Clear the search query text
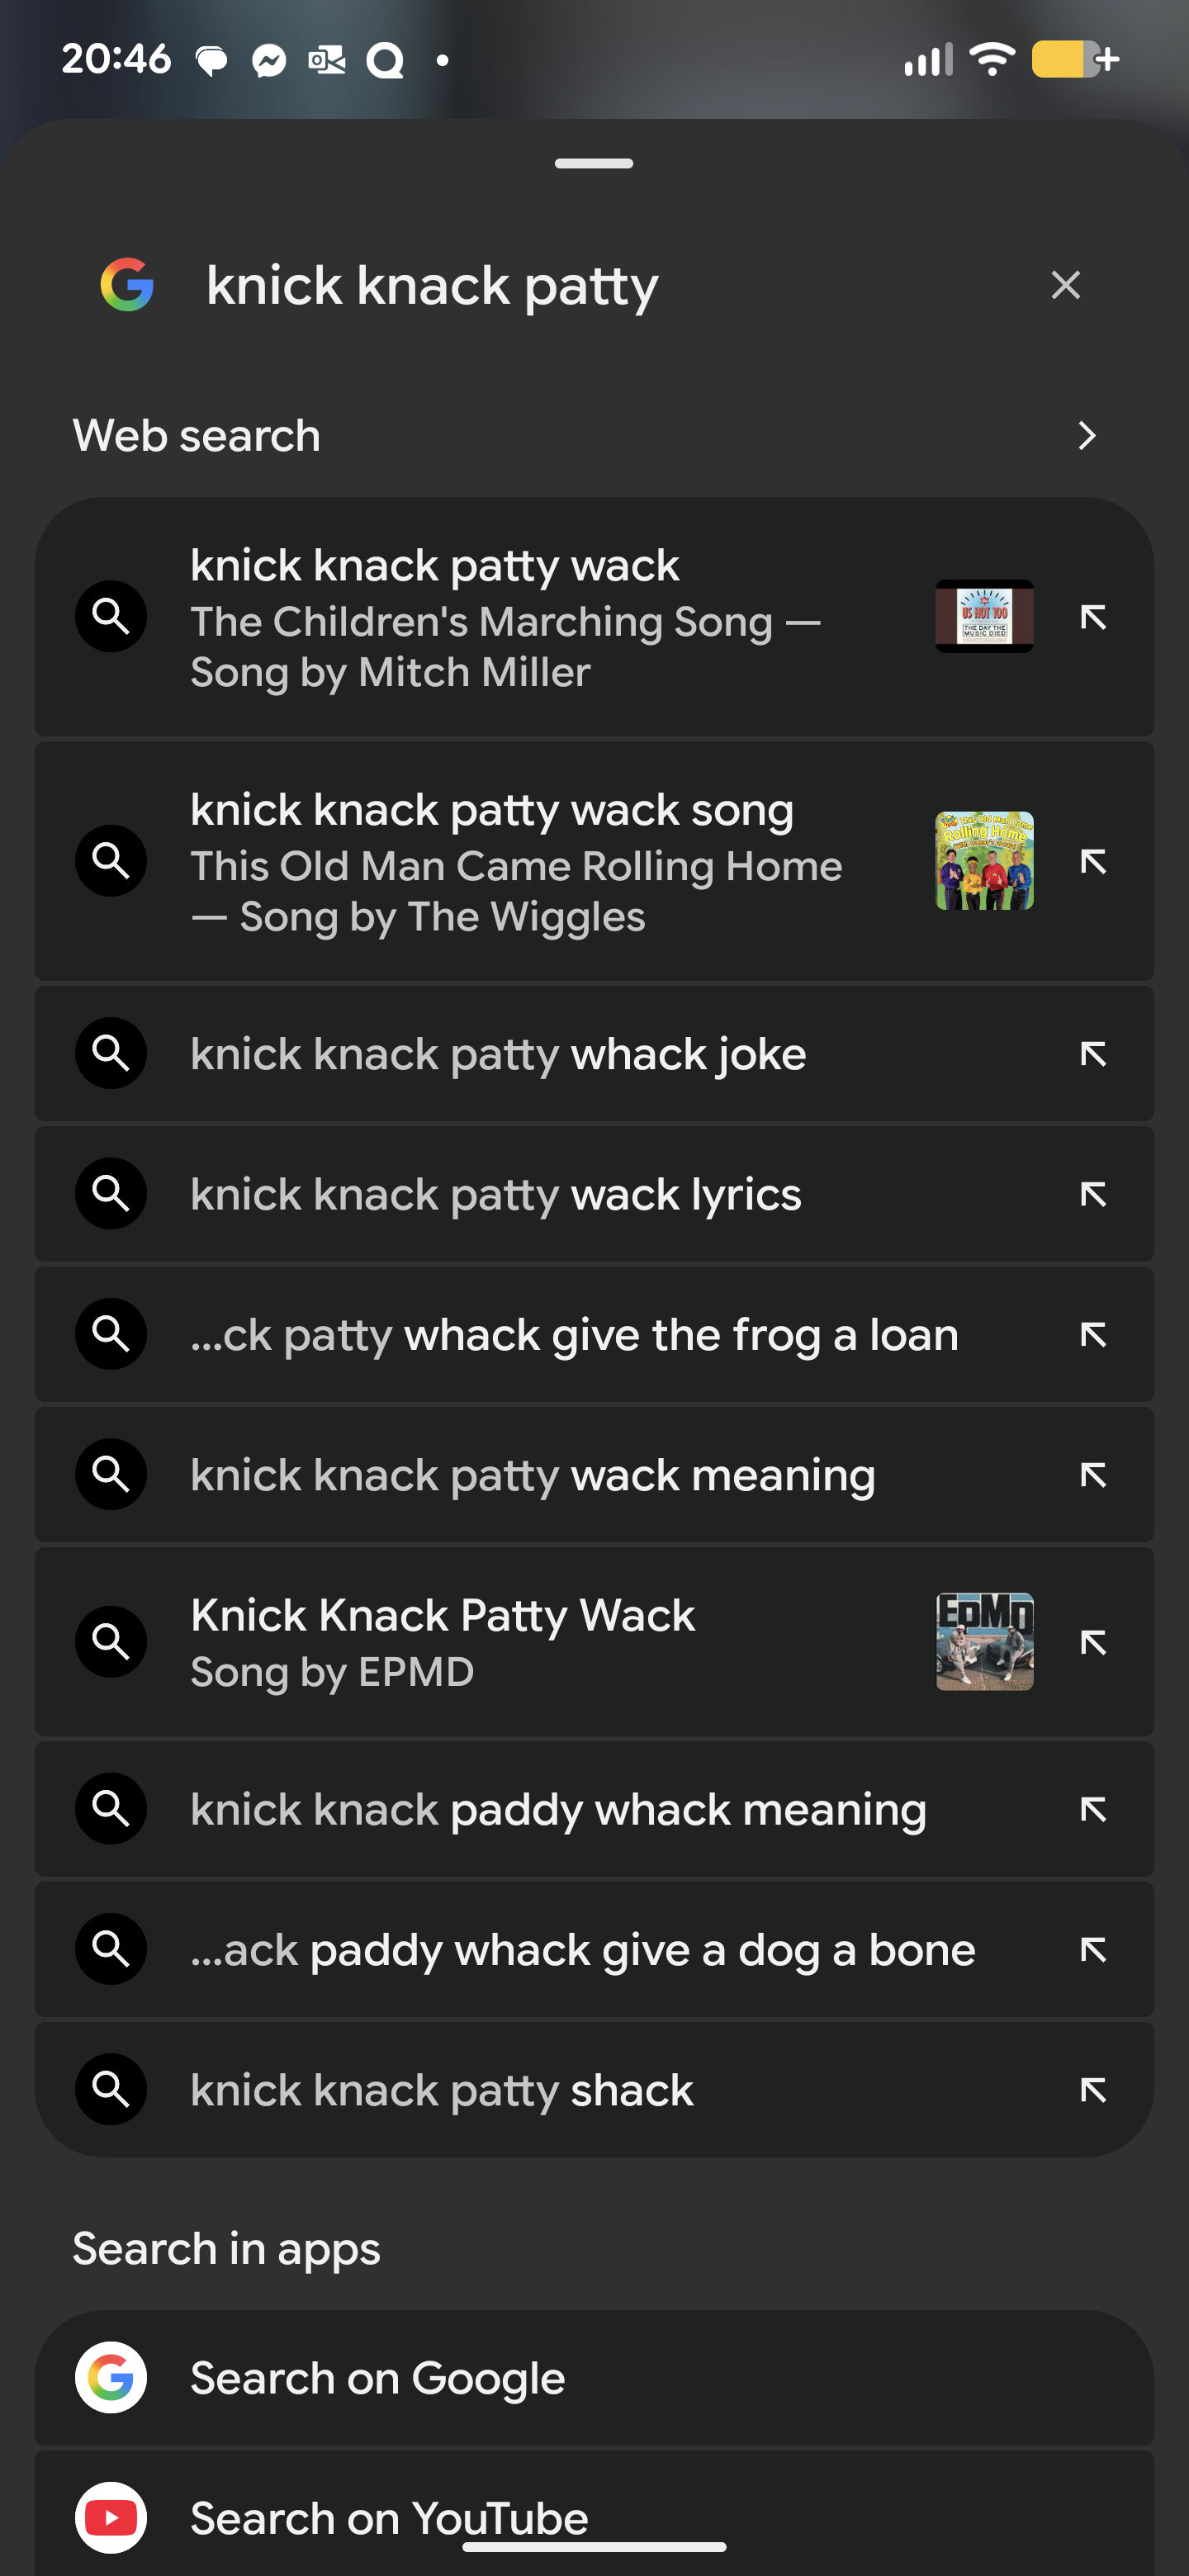Screen dimensions: 1189x2576 [x=1065, y=286]
